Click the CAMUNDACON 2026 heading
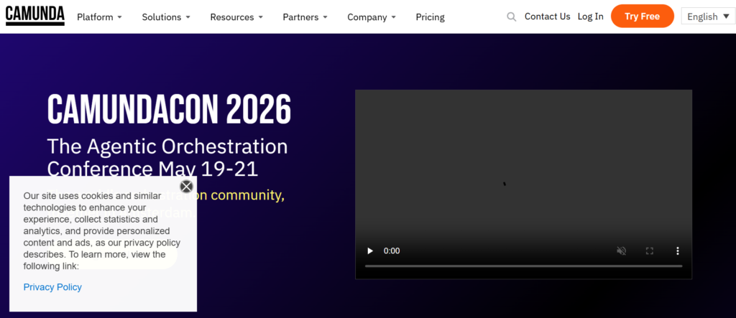Image resolution: width=736 pixels, height=318 pixels. click(169, 110)
